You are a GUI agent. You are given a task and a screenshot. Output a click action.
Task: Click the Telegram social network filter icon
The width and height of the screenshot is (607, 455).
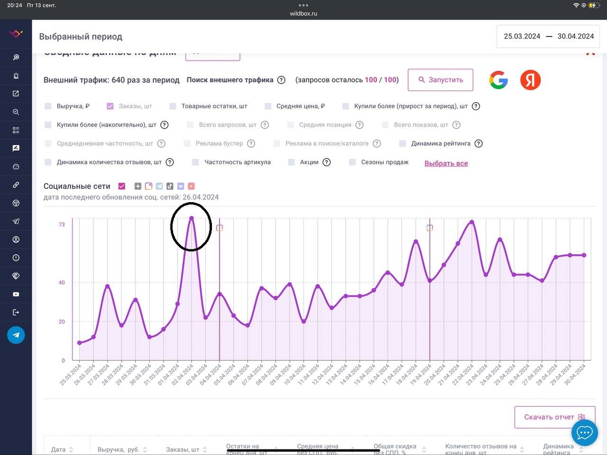tap(159, 186)
